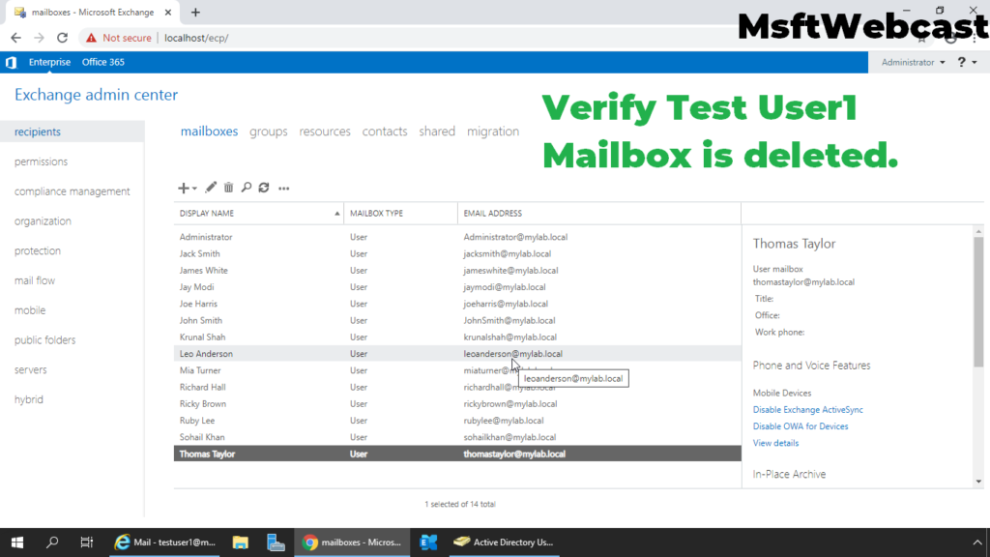Viewport: 990px width, 557px height.
Task: Select the Administrator mailbox row
Action: tap(457, 237)
